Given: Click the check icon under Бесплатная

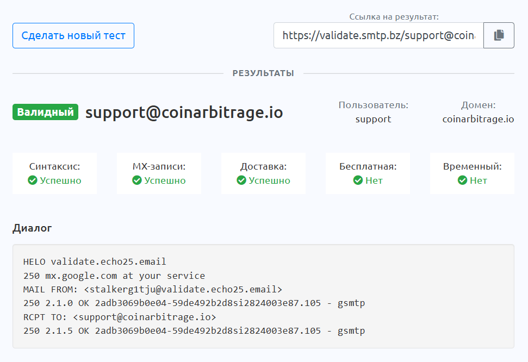Looking at the screenshot, I should pos(358,180).
